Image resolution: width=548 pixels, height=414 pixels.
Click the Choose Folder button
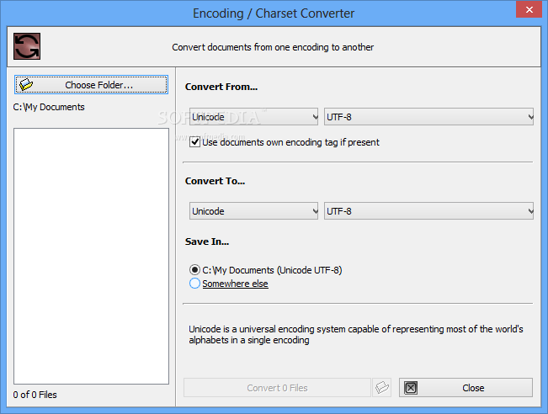click(x=91, y=85)
